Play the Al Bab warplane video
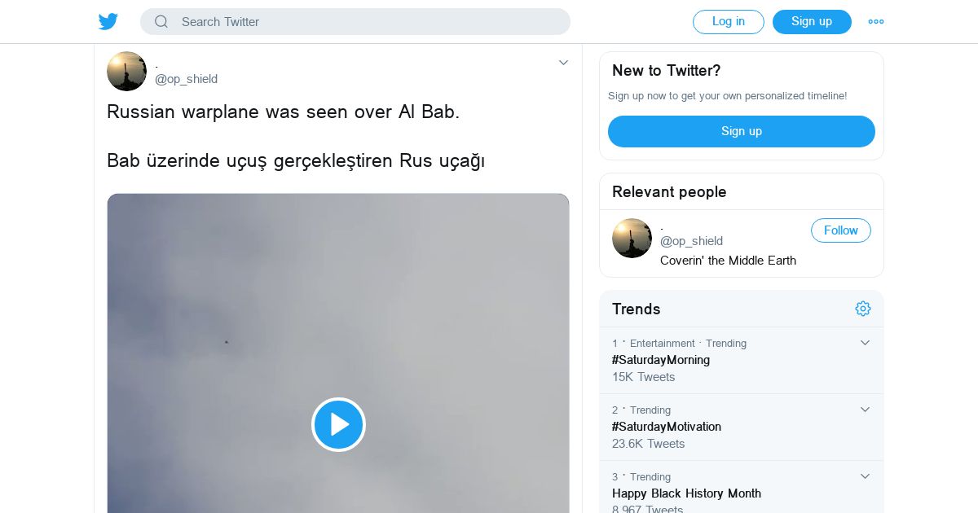 point(338,424)
